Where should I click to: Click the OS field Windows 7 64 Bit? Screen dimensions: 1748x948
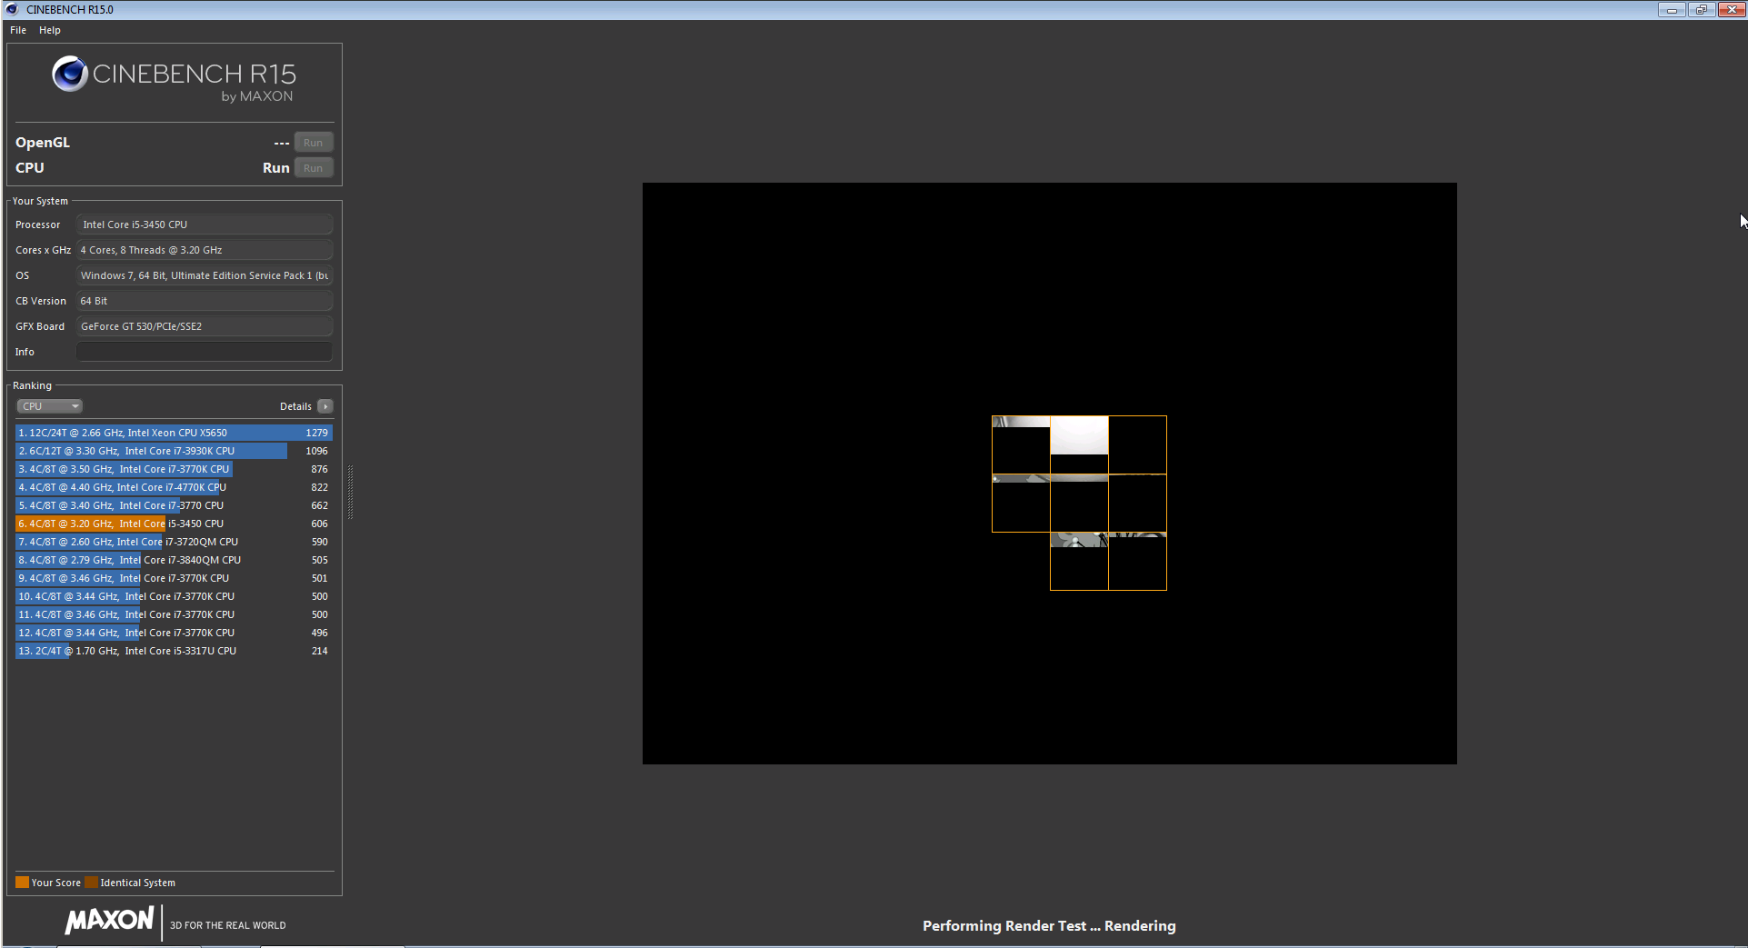205,275
